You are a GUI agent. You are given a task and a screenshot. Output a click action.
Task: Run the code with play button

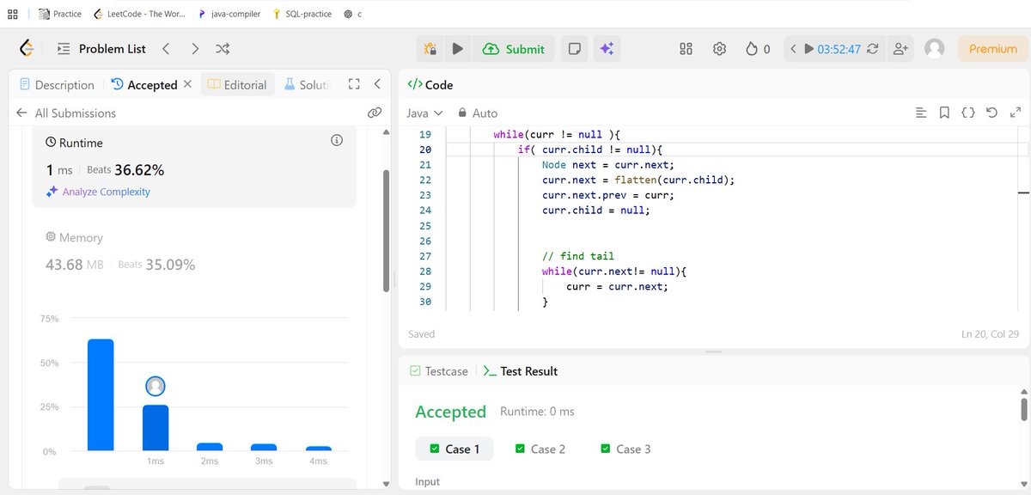(x=458, y=49)
